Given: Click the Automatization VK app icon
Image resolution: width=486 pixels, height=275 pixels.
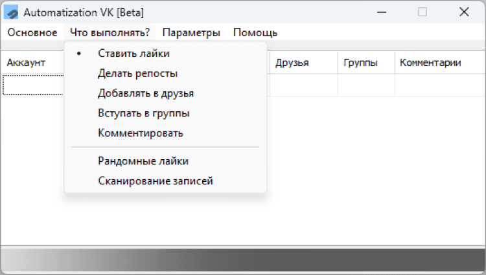Looking at the screenshot, I should (11, 12).
